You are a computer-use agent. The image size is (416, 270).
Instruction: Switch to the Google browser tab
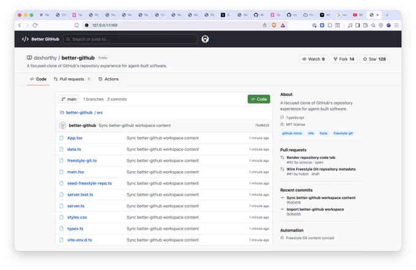coord(341,15)
